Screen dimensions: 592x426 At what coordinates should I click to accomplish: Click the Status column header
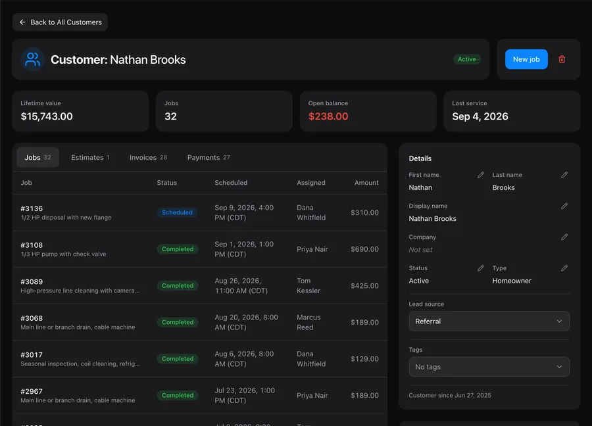(x=167, y=183)
